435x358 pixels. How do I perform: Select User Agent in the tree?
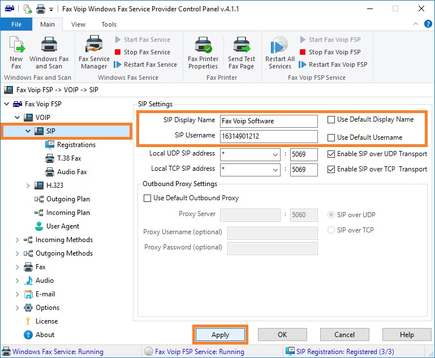point(62,226)
